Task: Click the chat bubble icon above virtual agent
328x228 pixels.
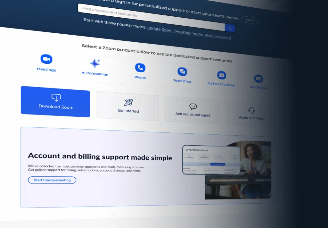Action: point(193,106)
